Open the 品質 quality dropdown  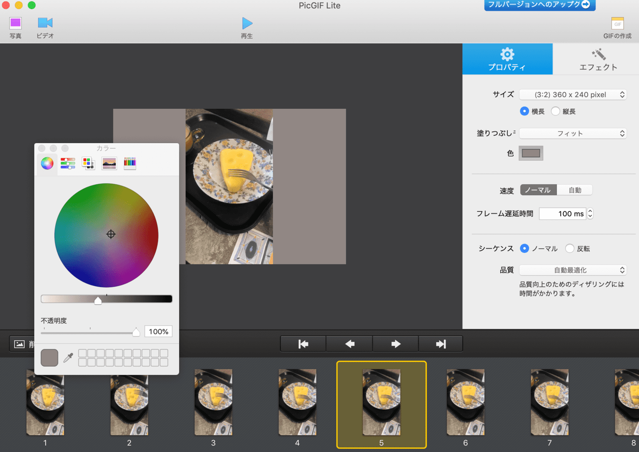[x=573, y=270]
